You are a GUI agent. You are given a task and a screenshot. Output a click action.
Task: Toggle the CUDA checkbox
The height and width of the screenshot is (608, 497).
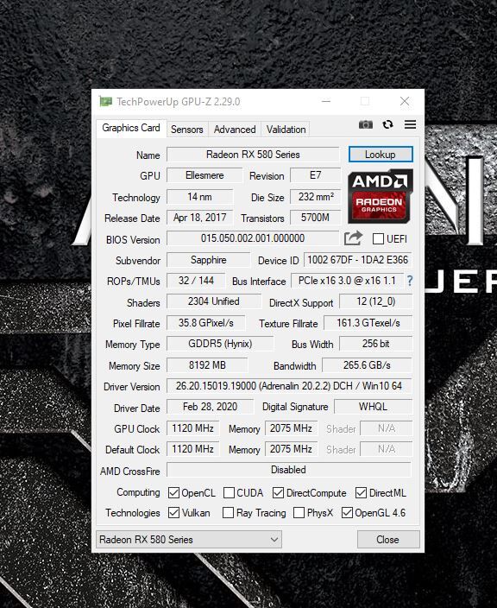click(x=229, y=493)
